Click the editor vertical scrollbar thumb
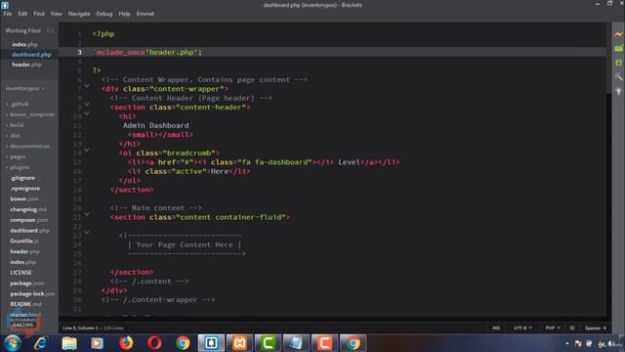The width and height of the screenshot is (625, 352). (x=608, y=59)
